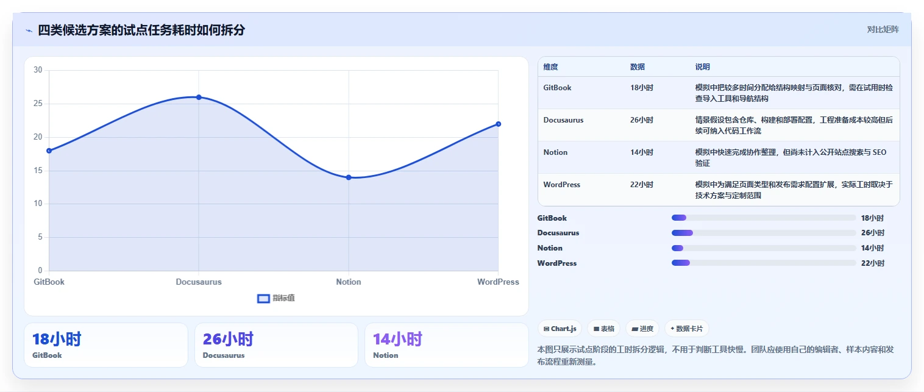Screen dimensions: 924x392
Task: Click the GitBook cell in table
Action: [557, 88]
